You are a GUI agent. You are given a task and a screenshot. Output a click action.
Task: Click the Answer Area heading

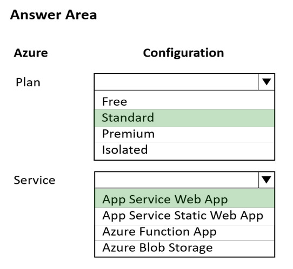[x=54, y=15]
